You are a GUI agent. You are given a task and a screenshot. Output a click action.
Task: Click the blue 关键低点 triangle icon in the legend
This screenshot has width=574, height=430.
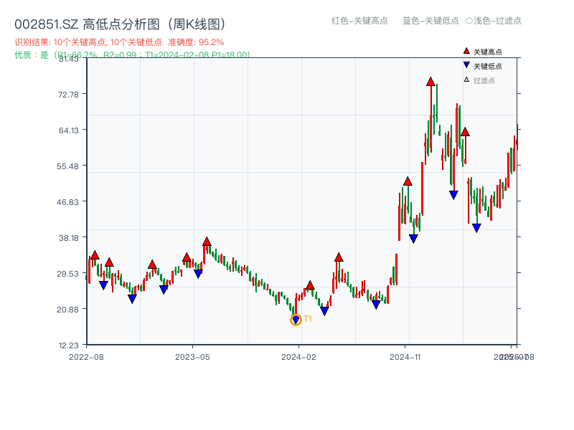coord(465,64)
